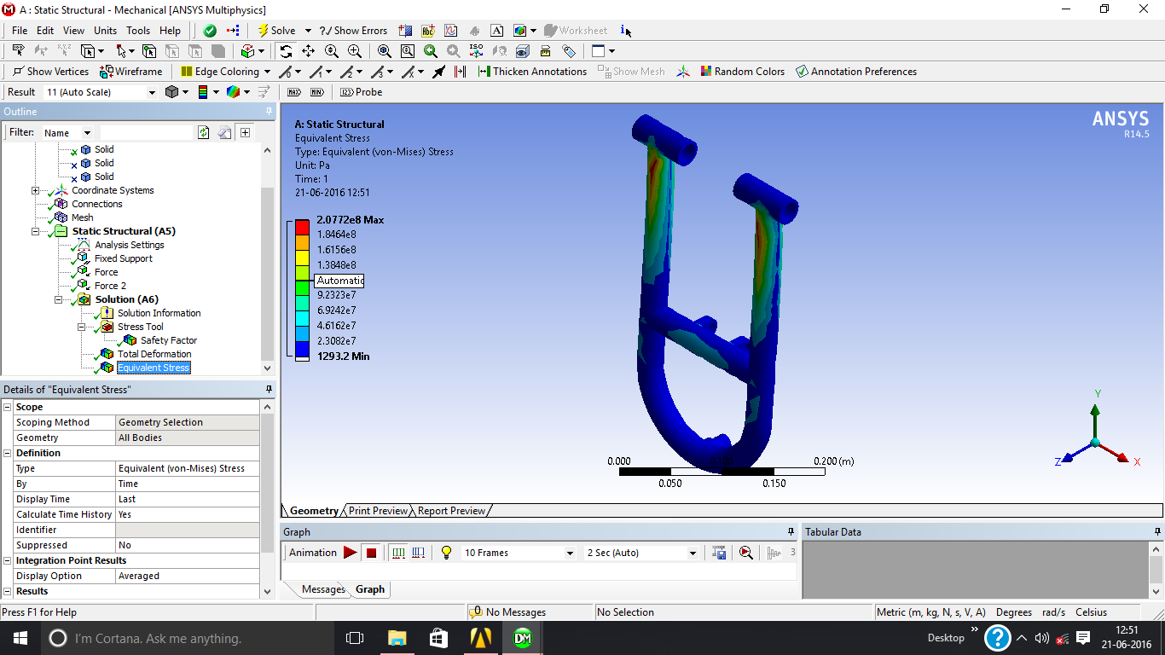1165x655 pixels.
Task: Toggle the Tags label icon in toolbar
Action: pyautogui.click(x=569, y=51)
